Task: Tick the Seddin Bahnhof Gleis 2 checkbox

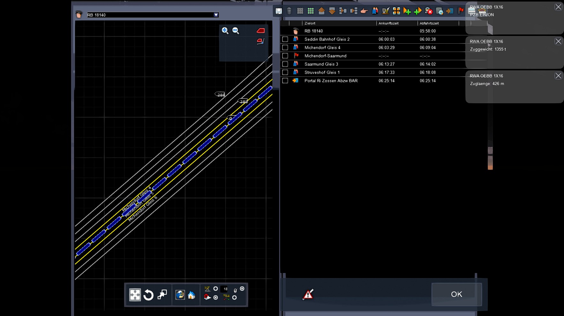Action: (x=285, y=39)
